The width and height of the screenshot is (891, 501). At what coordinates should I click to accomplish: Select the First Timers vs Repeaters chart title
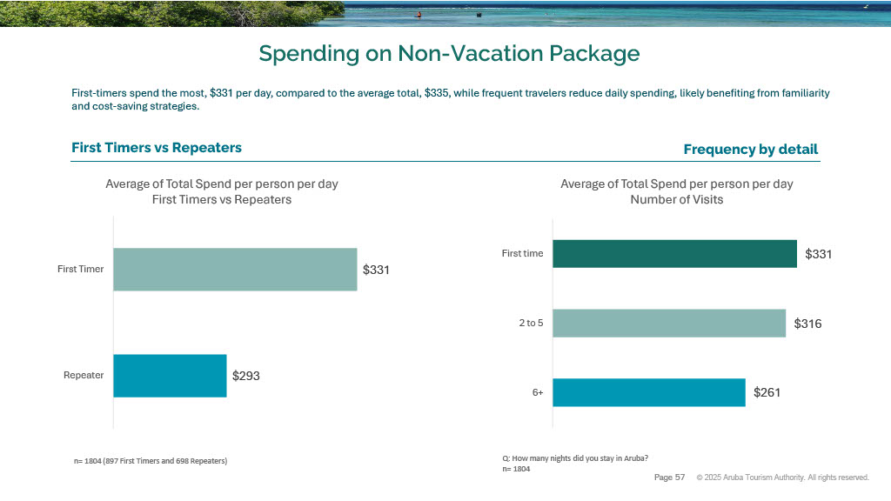coord(222,191)
